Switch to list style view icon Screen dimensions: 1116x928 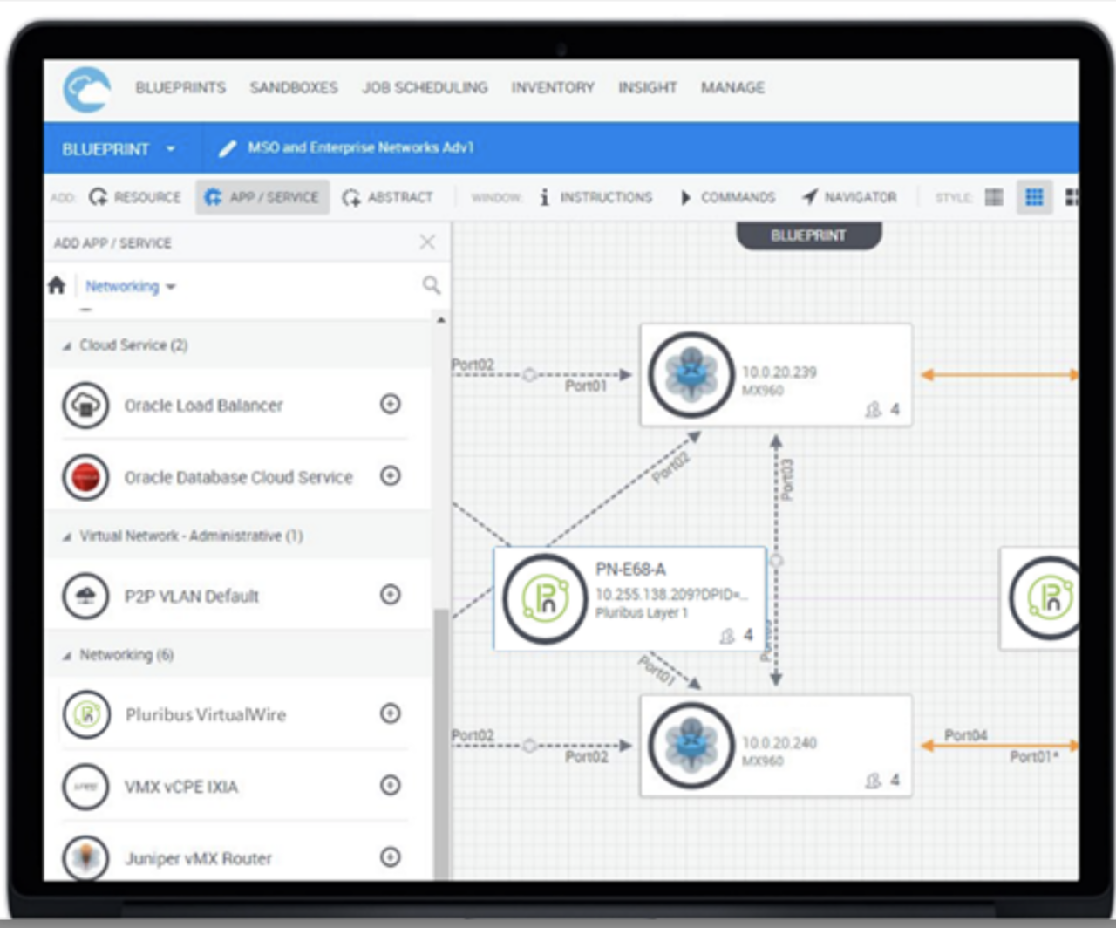tap(994, 197)
